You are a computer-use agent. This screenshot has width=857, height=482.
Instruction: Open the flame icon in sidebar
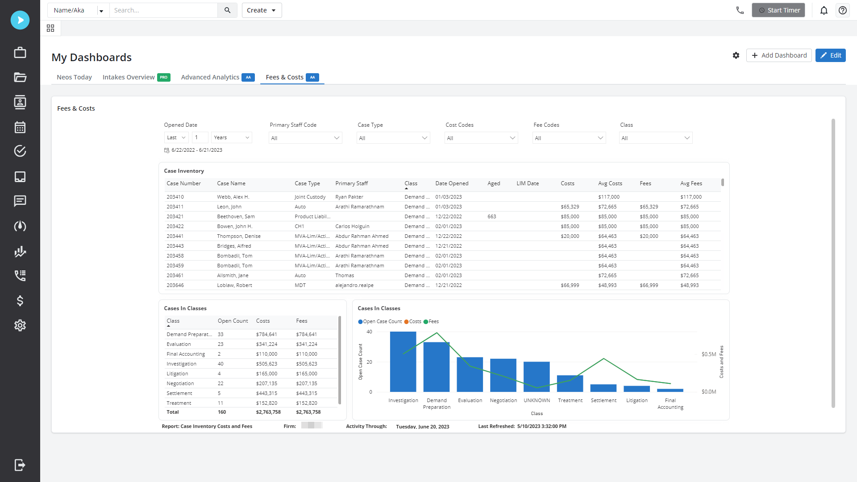(x=20, y=226)
